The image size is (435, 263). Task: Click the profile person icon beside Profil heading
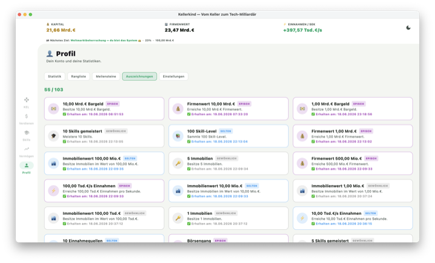point(50,54)
